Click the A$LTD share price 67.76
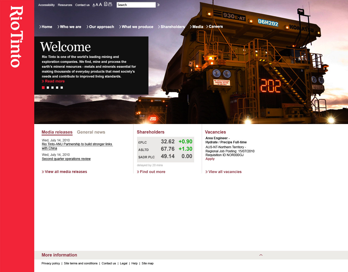This screenshot has height=272, width=348. tap(168, 149)
